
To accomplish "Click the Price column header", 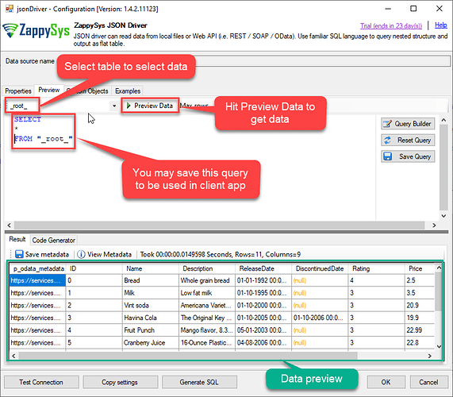I will [x=420, y=268].
